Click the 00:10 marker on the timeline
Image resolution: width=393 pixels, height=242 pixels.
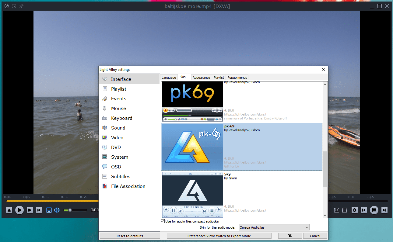46,197
